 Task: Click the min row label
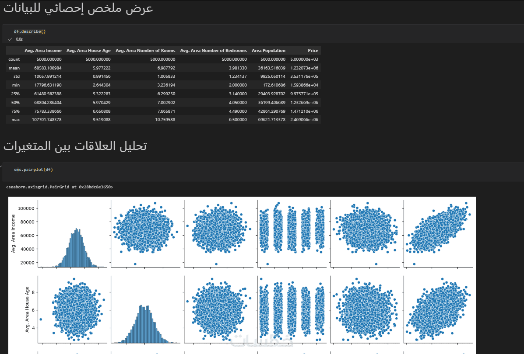[x=16, y=85]
